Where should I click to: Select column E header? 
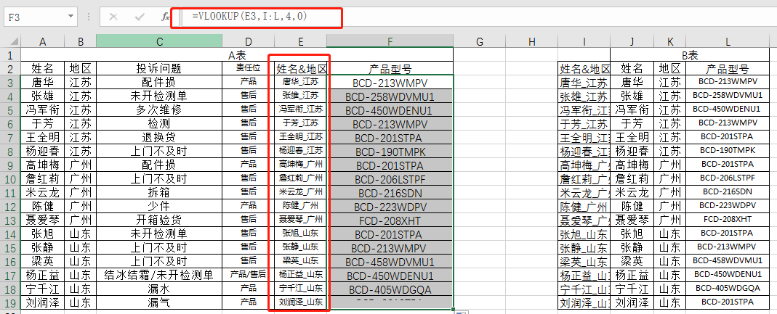click(301, 42)
